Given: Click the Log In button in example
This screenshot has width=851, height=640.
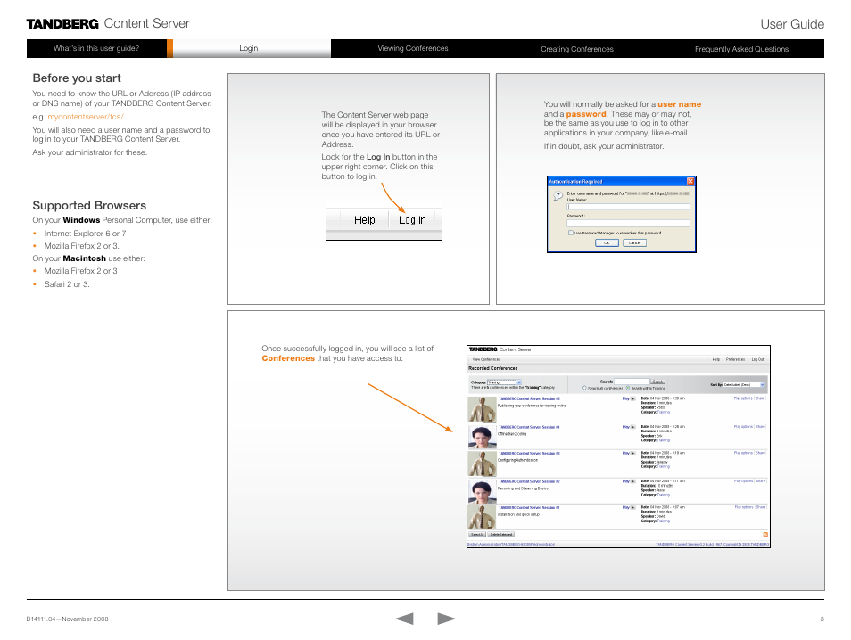Looking at the screenshot, I should (x=412, y=219).
